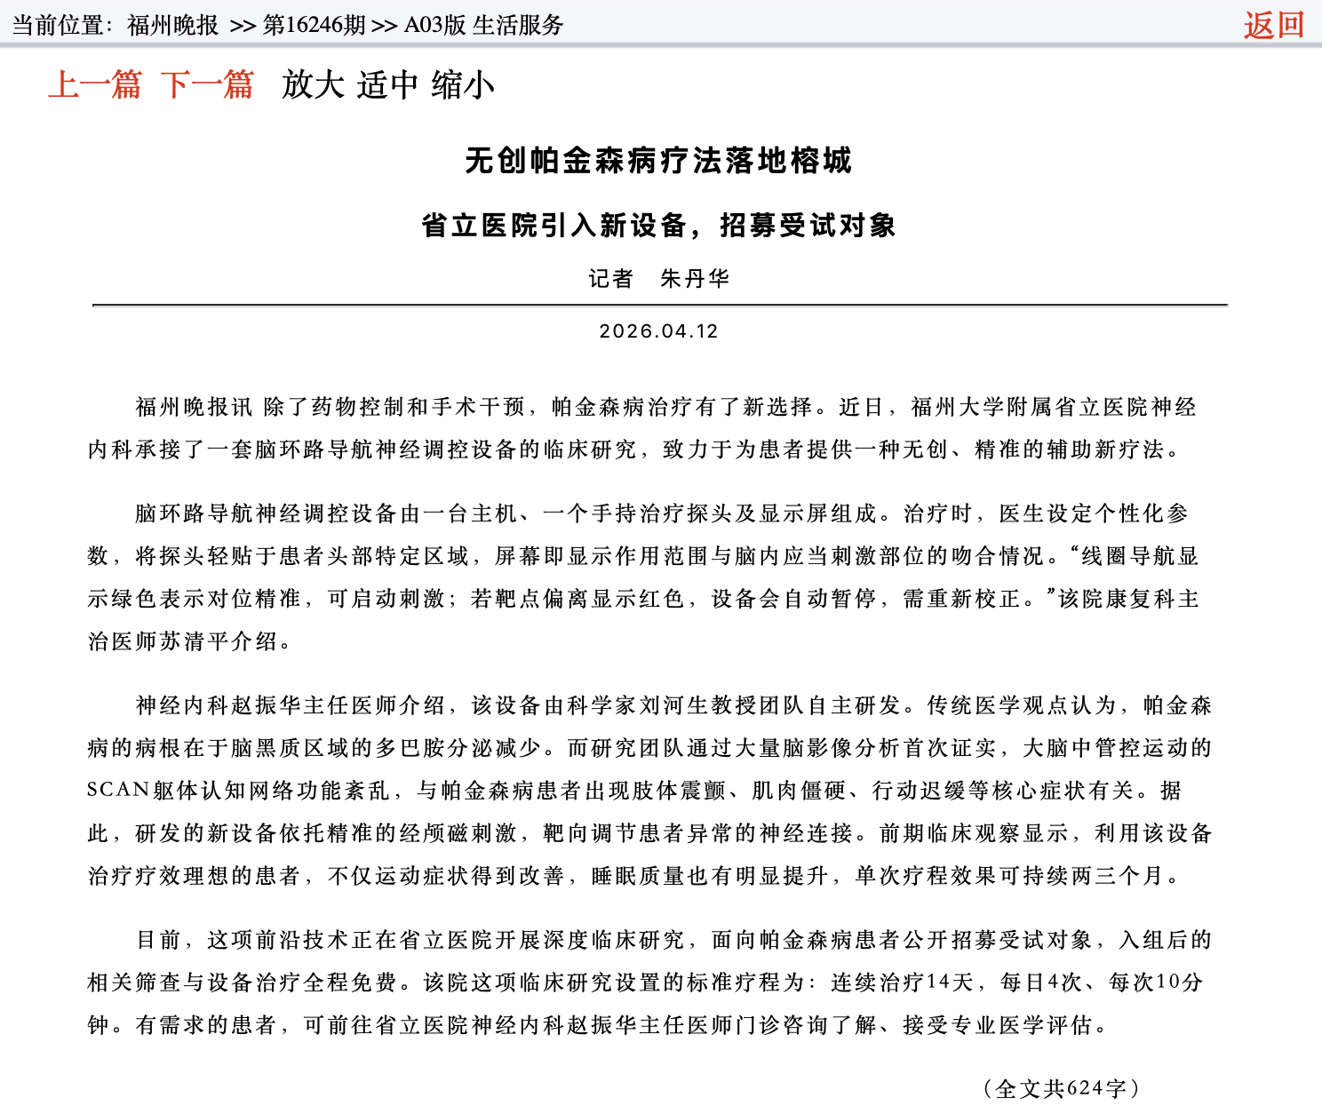Select issue 第16246期 in breadcrumb
Screen dimensions: 1322x1114
click(314, 25)
